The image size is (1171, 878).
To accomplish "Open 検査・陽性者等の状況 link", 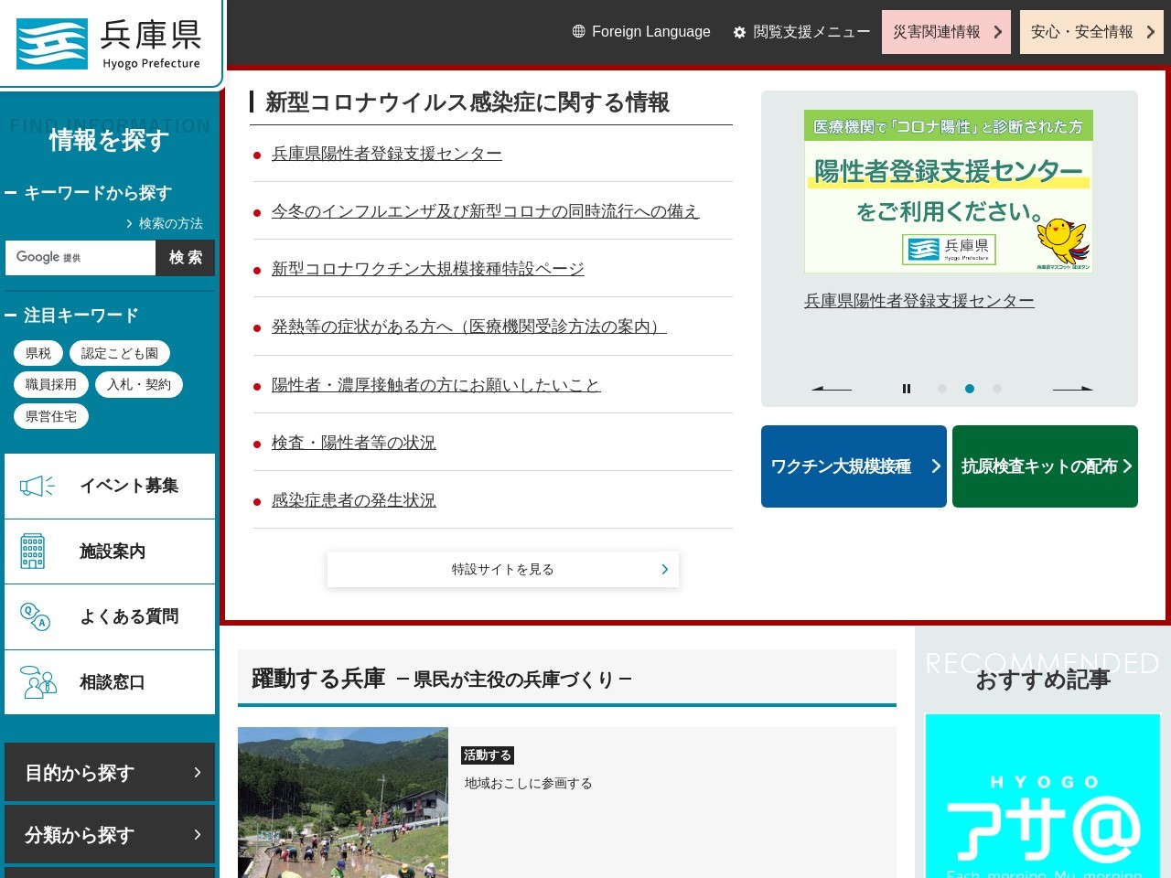I will 354,443.
